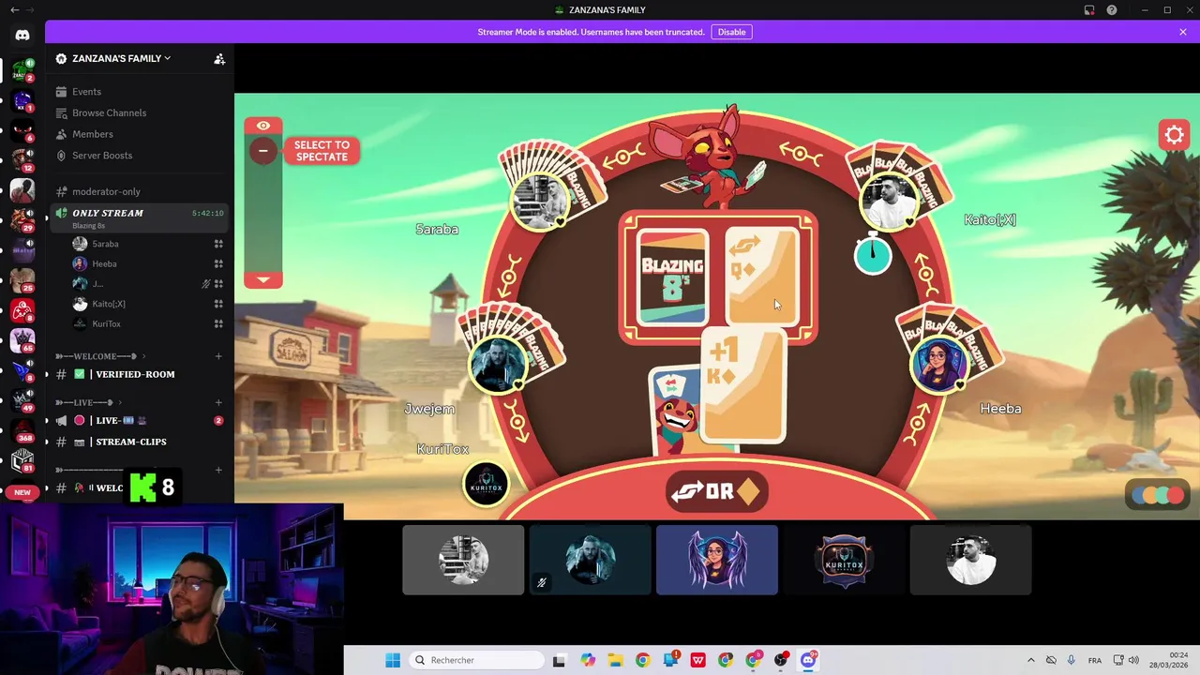Open the server icon with badge 368
1200x675 pixels.
pyautogui.click(x=22, y=430)
